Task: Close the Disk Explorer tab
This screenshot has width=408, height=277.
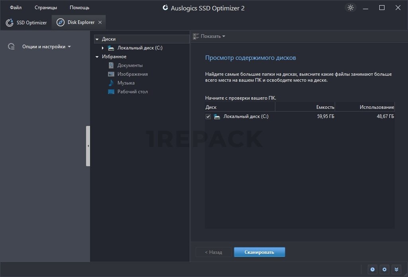Action: [x=100, y=22]
